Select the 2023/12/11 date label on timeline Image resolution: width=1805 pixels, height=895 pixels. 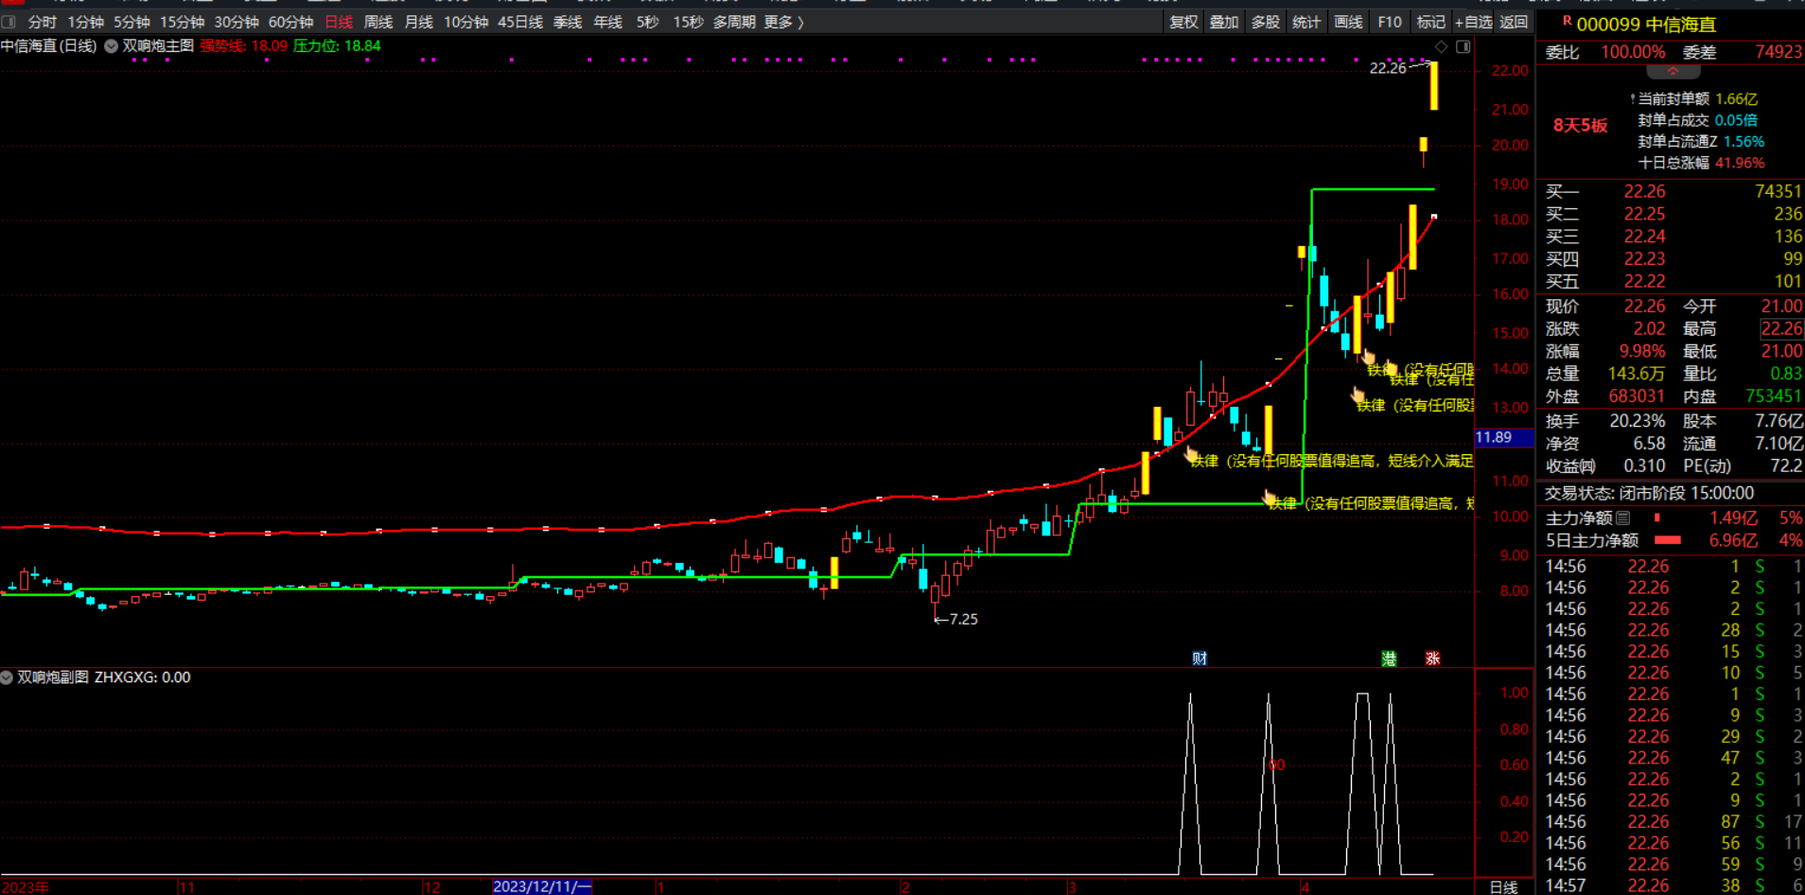click(x=542, y=886)
